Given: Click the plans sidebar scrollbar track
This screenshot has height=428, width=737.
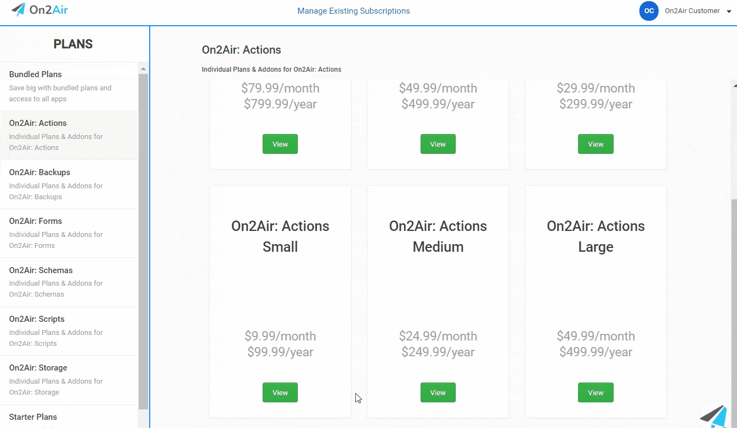Looking at the screenshot, I should pos(143,418).
